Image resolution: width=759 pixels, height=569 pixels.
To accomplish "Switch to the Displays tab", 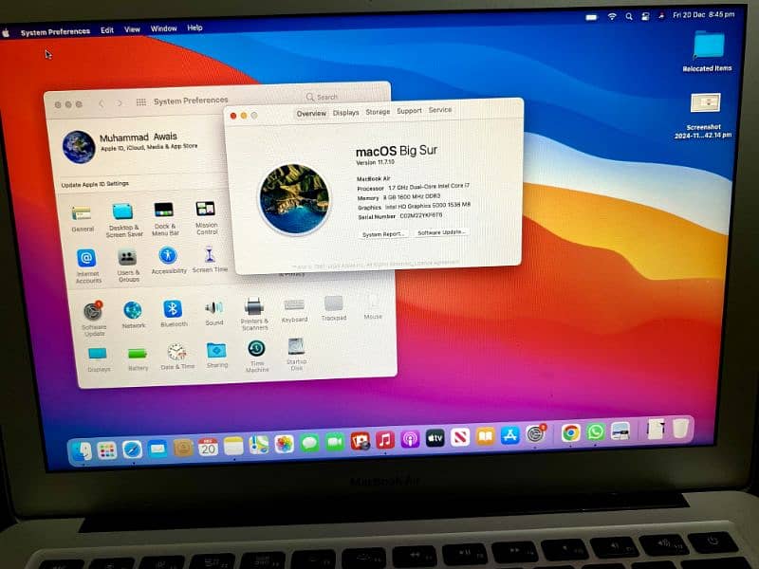I will click(x=345, y=113).
